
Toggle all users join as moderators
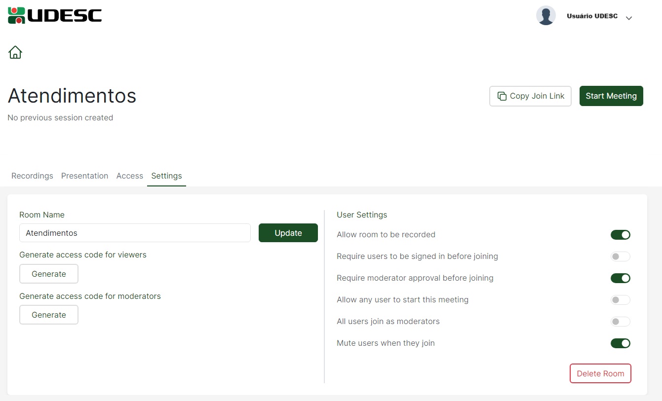620,322
